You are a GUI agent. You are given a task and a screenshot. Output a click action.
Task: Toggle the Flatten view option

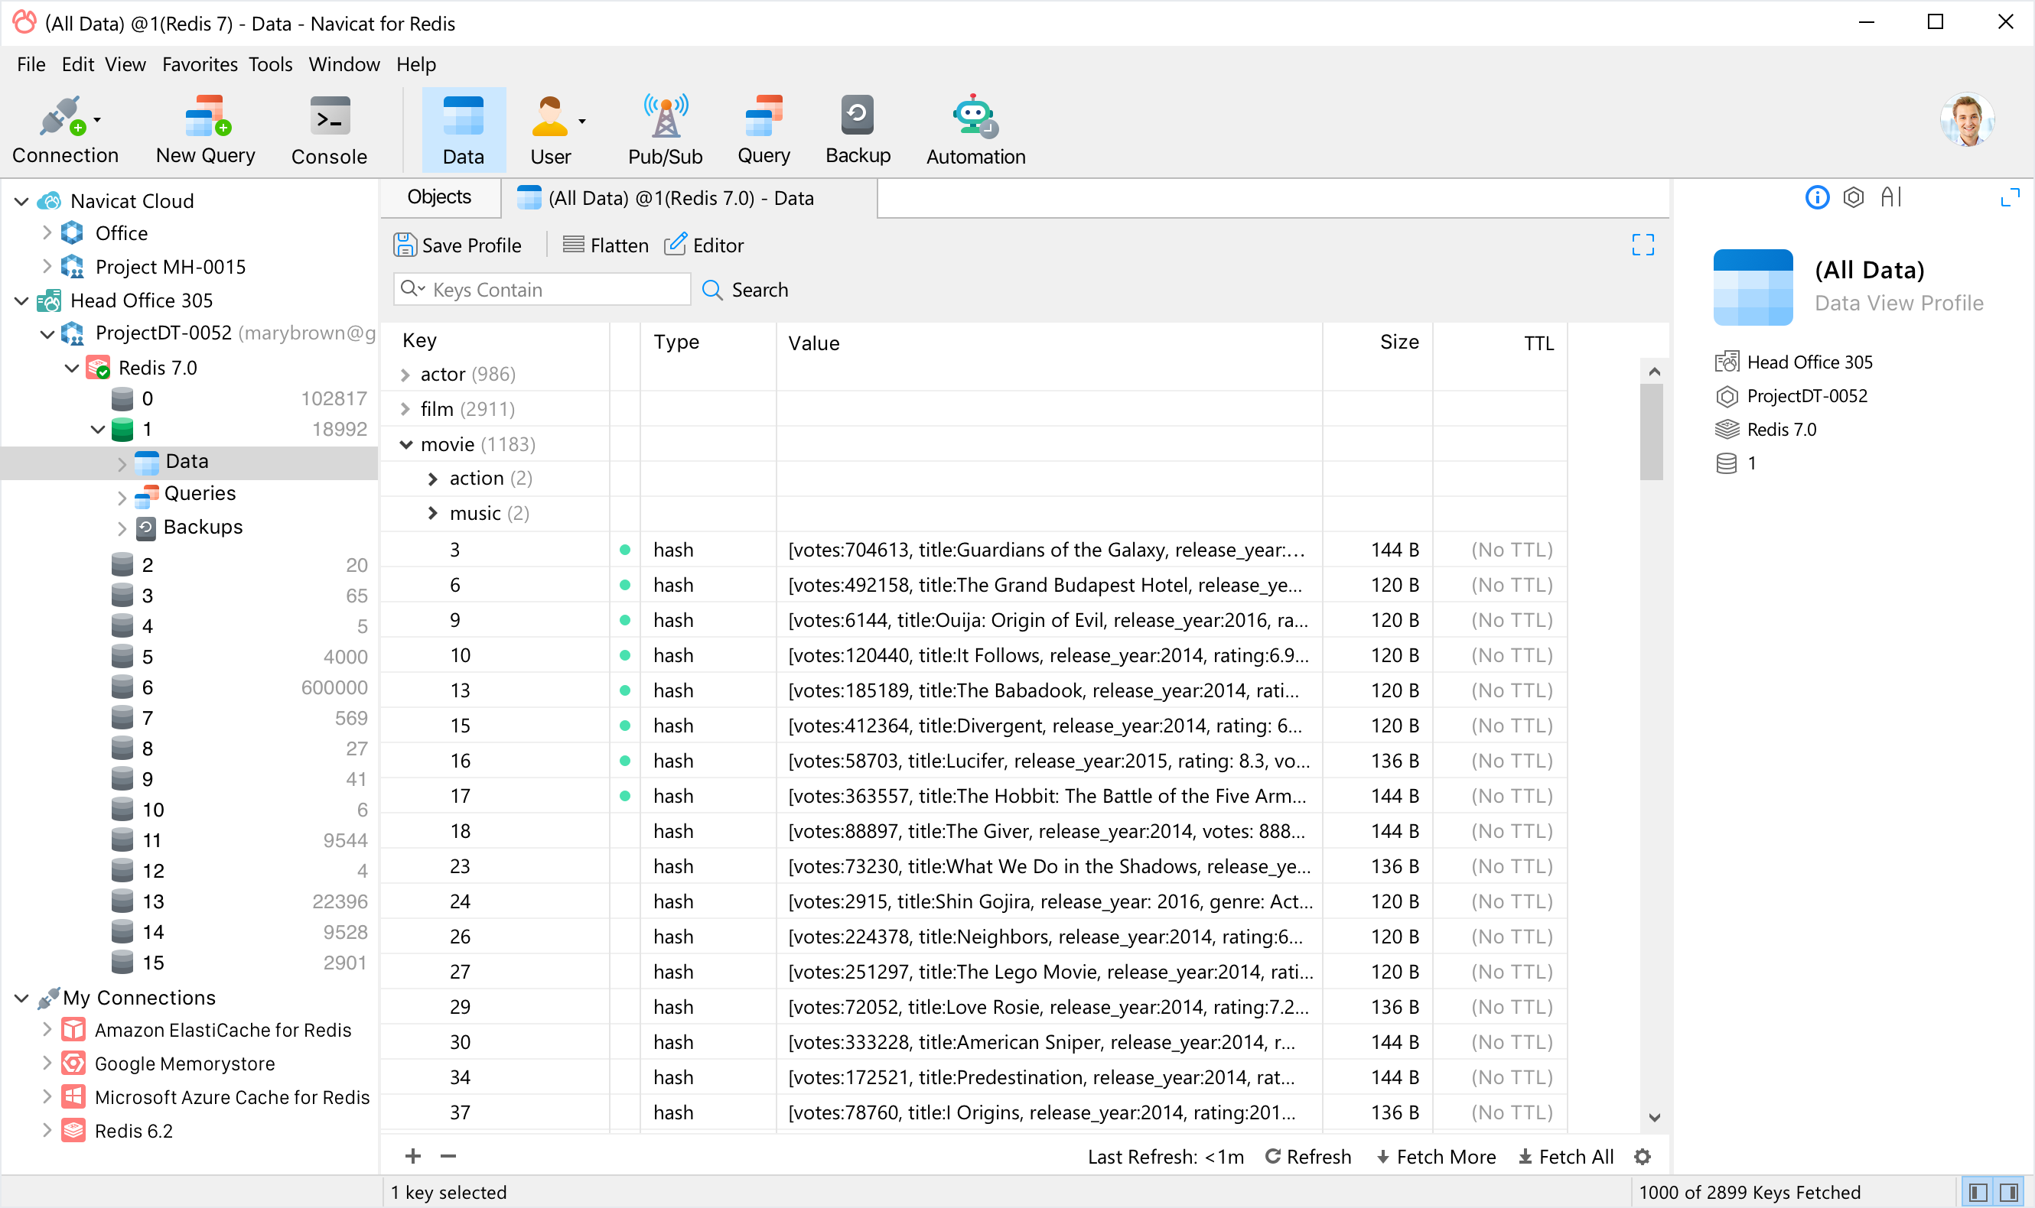coord(606,245)
